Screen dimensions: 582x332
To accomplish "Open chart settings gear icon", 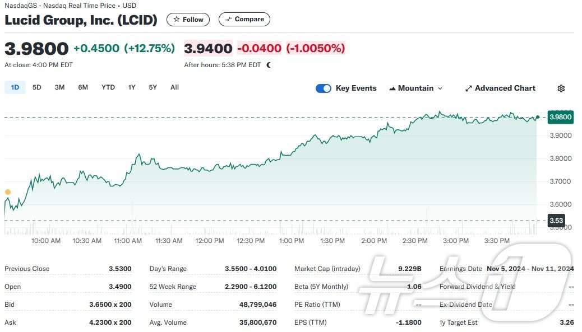I will pyautogui.click(x=561, y=88).
